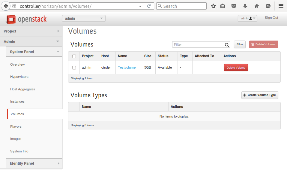287x173 pixels.
Task: Go to the browser home page icon
Action: pyautogui.click(x=257, y=6)
